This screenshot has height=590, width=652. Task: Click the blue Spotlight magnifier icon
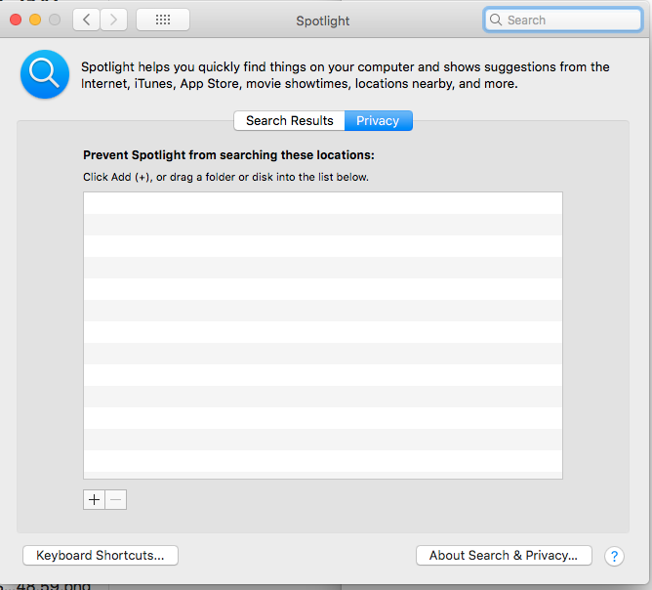pyautogui.click(x=45, y=74)
